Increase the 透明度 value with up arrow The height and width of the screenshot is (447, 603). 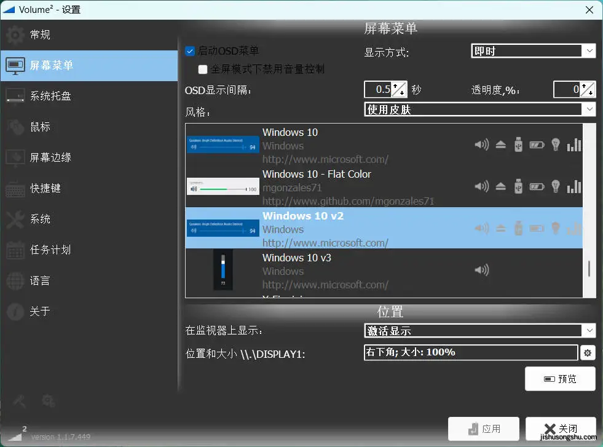(584, 86)
